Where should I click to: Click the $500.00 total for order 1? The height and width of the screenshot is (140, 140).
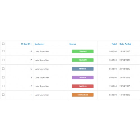click(113, 95)
